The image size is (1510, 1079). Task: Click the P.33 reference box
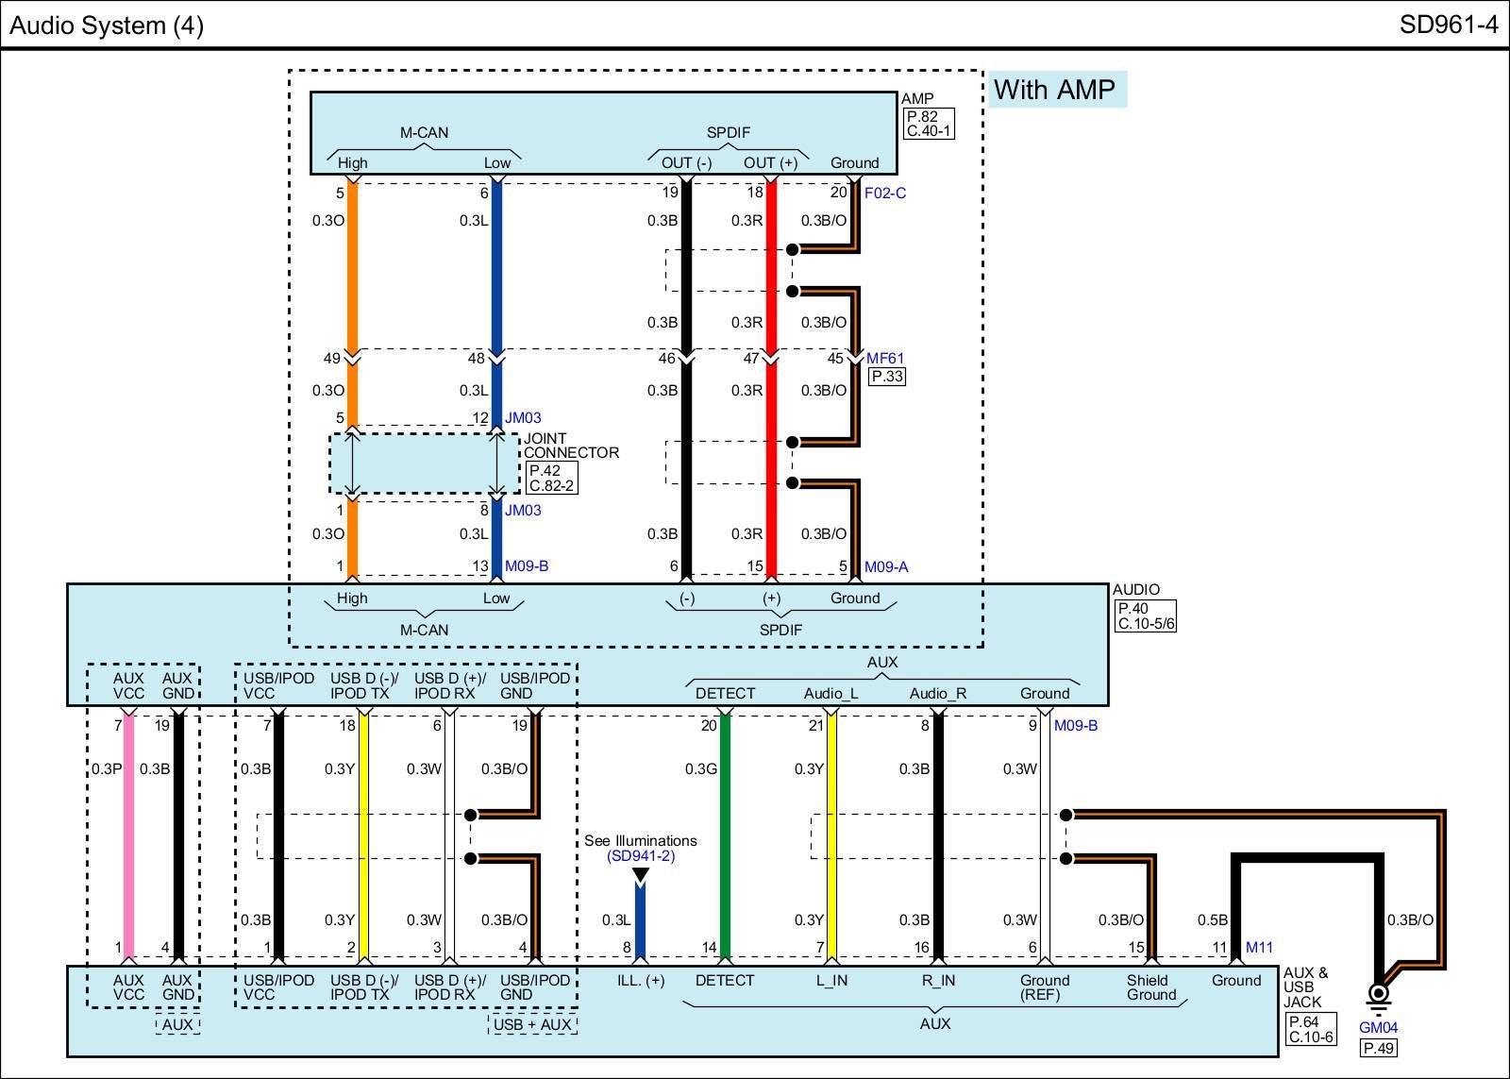pyautogui.click(x=886, y=377)
